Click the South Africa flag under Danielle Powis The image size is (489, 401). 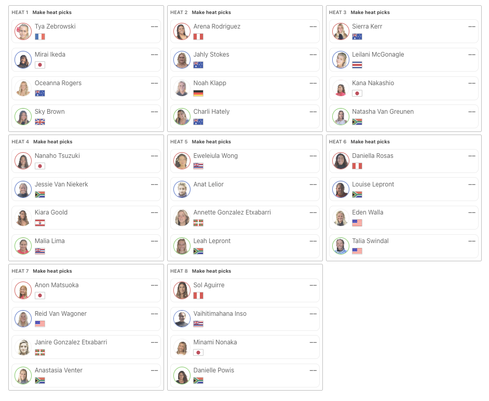tap(198, 380)
